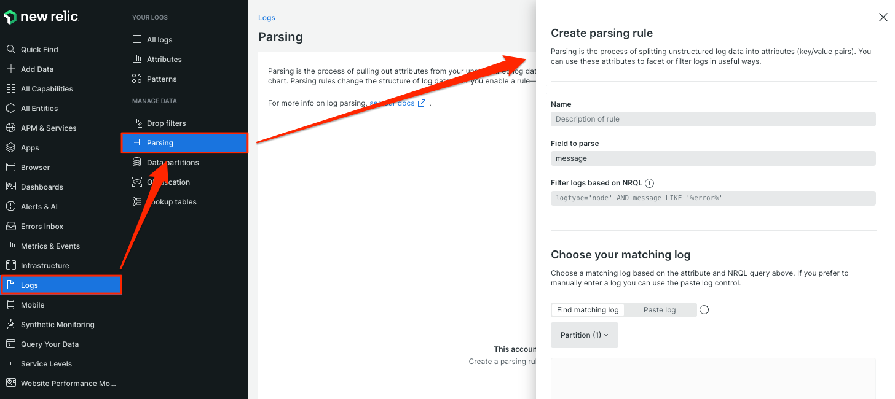Click the Logs breadcrumb link

tap(267, 18)
